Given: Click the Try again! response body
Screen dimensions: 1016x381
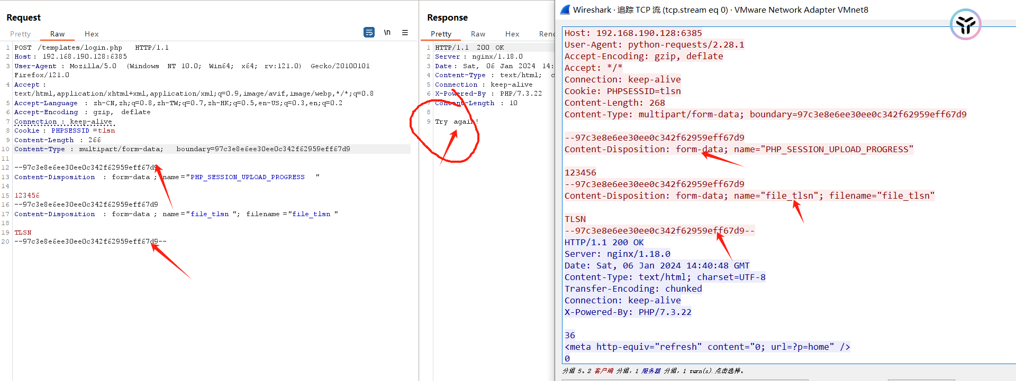Looking at the screenshot, I should point(456,122).
